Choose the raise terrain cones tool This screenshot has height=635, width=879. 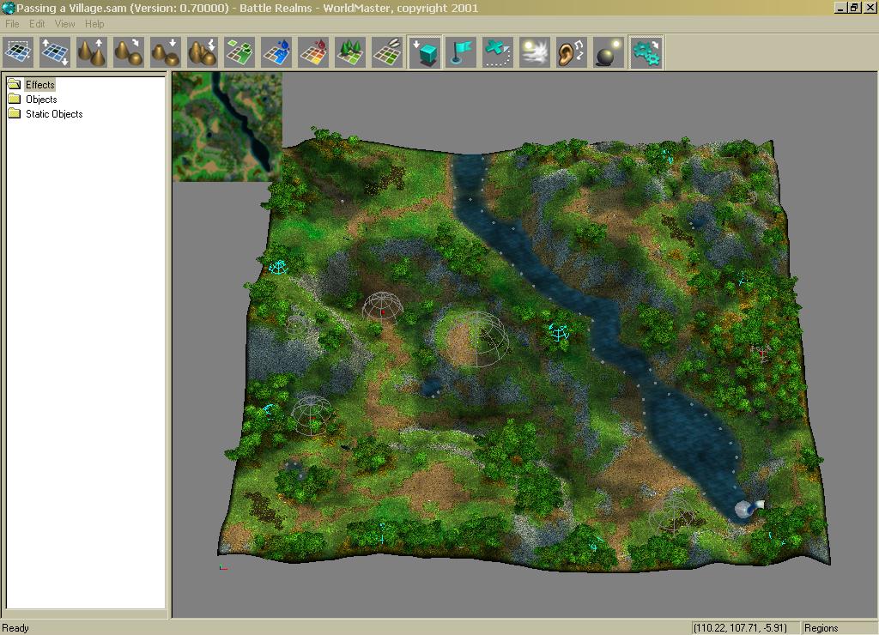[x=92, y=52]
